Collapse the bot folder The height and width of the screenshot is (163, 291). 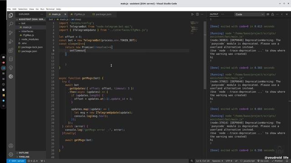30,23
